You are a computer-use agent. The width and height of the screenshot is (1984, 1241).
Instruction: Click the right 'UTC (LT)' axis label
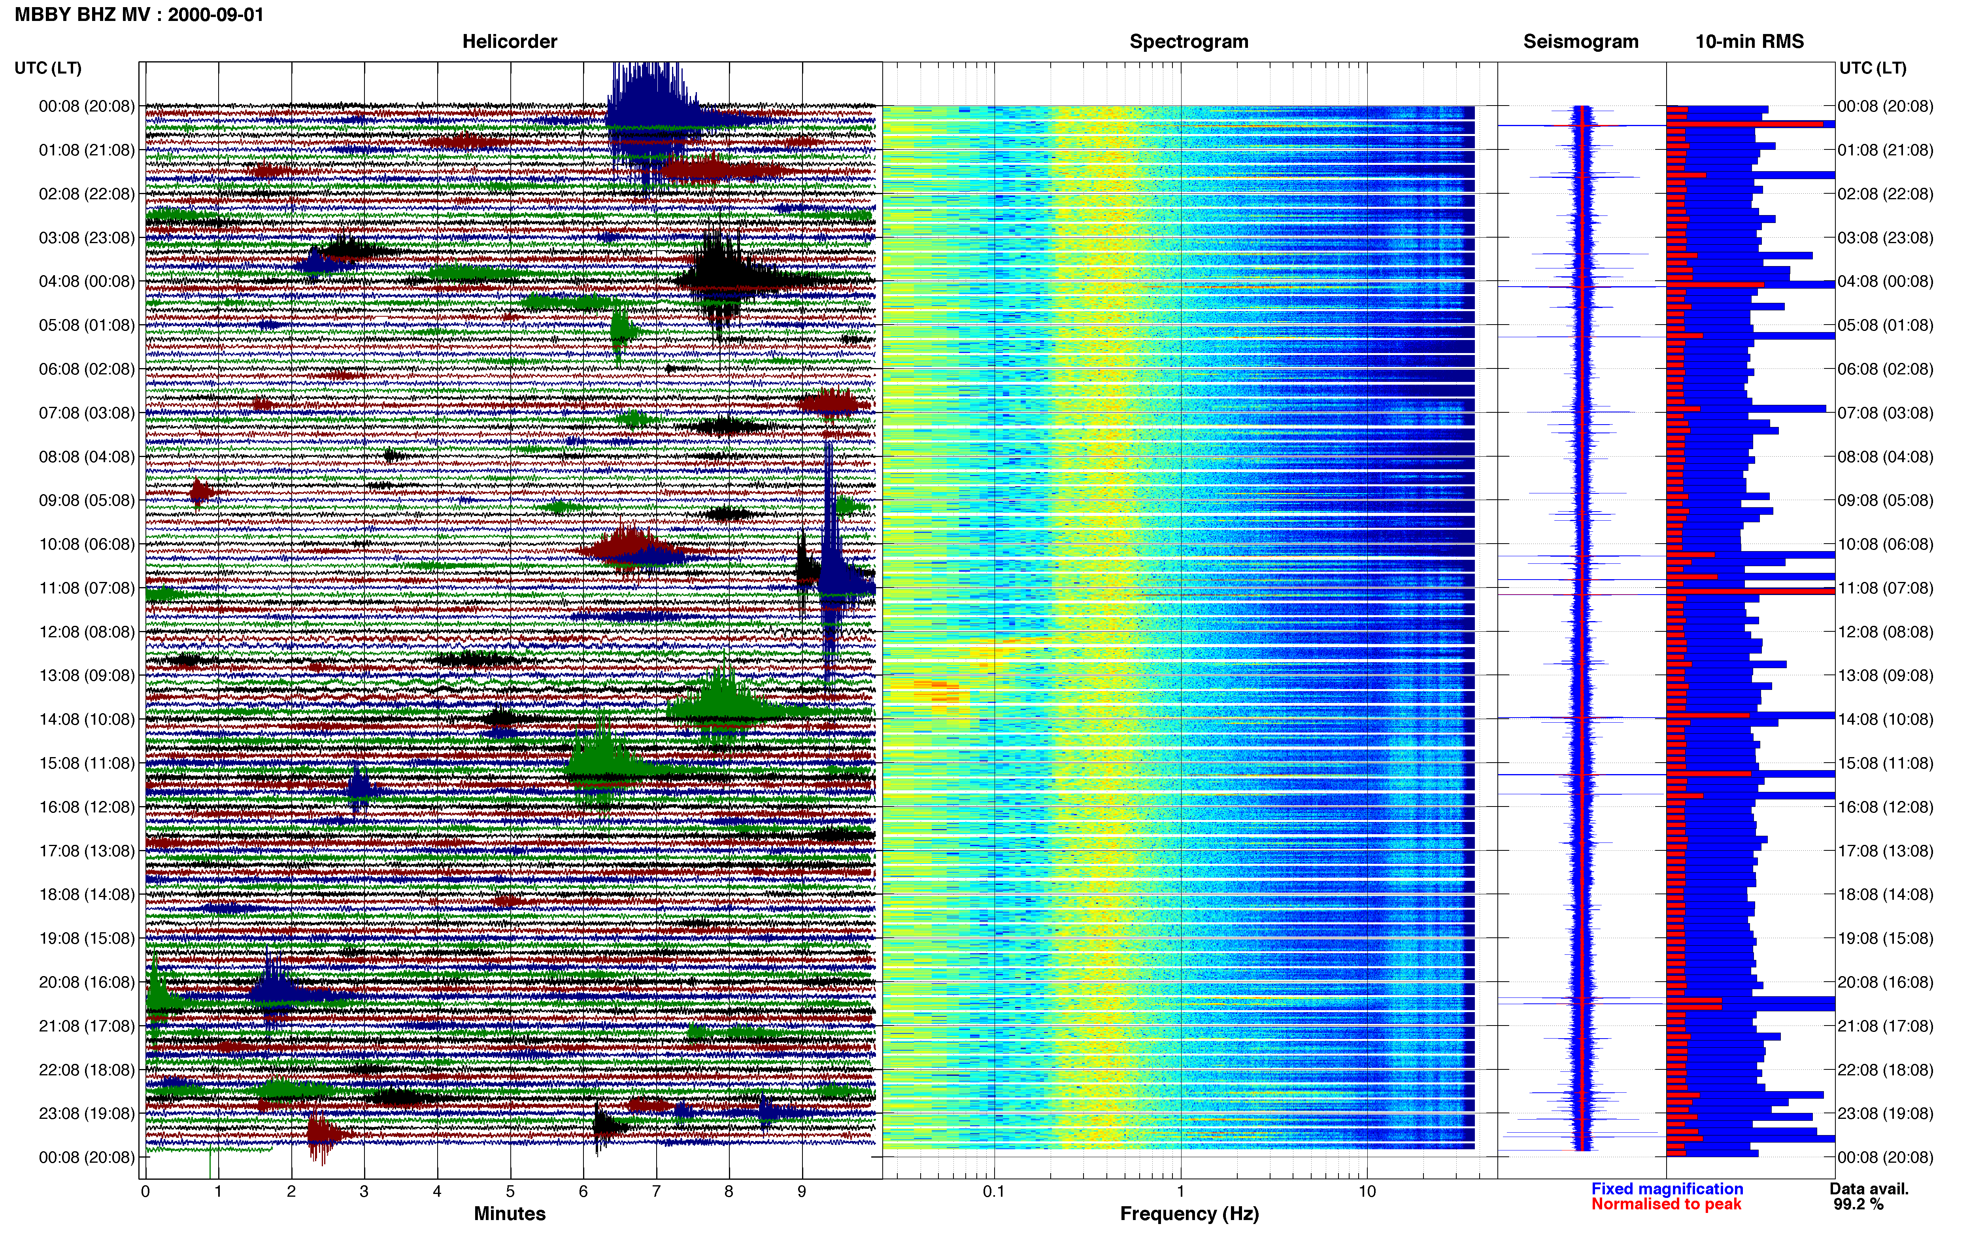(x=1873, y=68)
